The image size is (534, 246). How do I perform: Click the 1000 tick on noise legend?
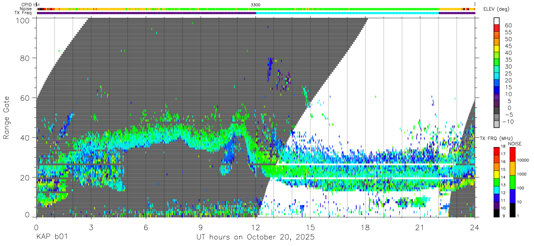click(x=523, y=174)
